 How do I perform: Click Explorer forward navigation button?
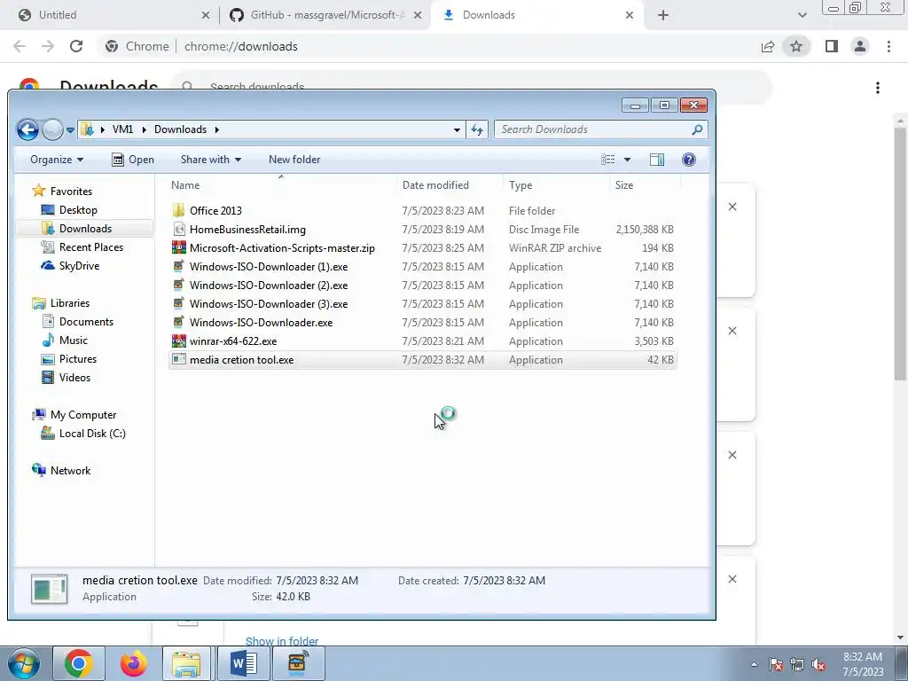click(x=52, y=129)
